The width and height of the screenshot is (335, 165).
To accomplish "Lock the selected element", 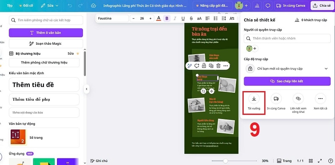I will (x=204, y=66).
